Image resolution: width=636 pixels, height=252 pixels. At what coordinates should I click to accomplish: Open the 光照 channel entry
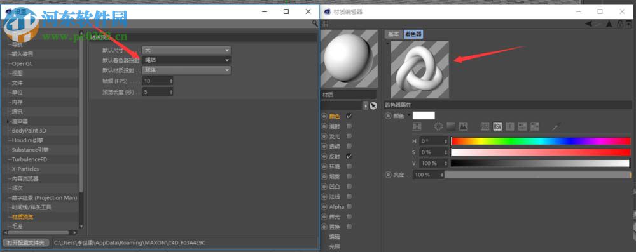pyautogui.click(x=335, y=246)
